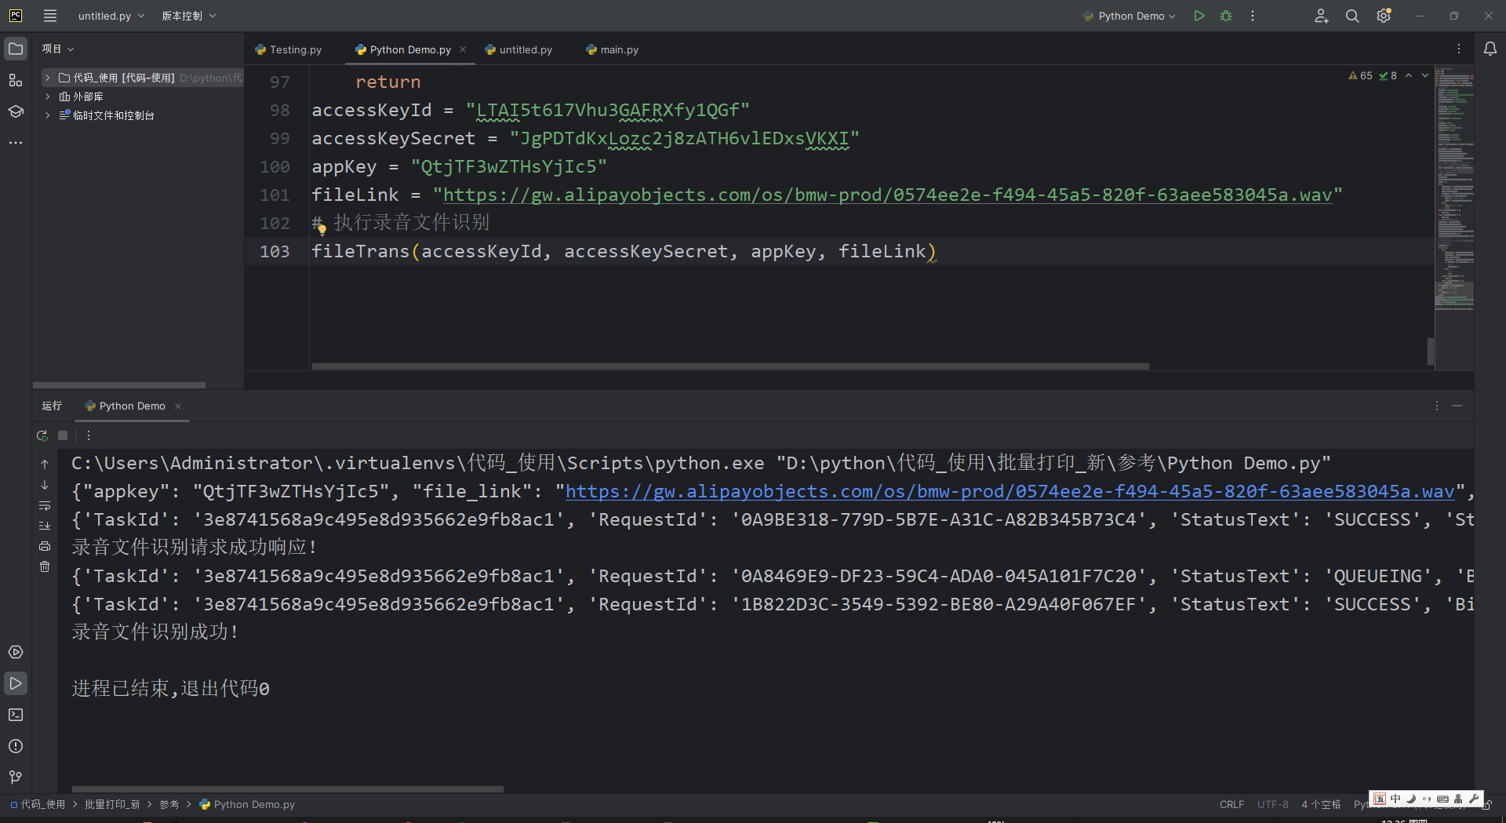
Task: Open the Structure tool window icon
Action: point(16,80)
